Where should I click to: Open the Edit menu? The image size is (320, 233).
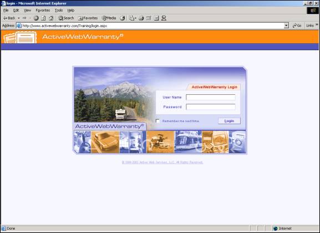pos(16,10)
